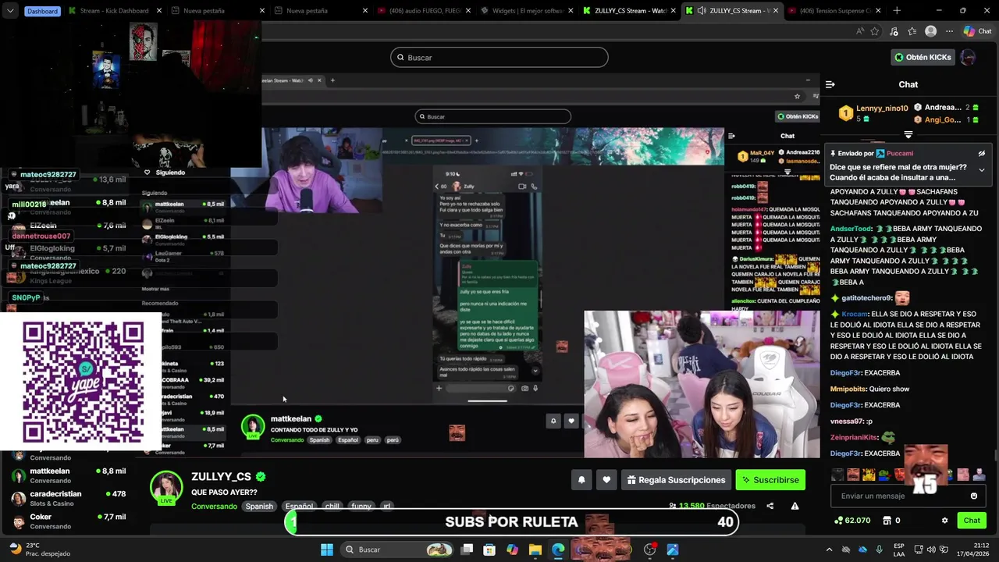Click the notification bell for ZULLYY_CS
The width and height of the screenshot is (999, 562).
[x=581, y=480]
